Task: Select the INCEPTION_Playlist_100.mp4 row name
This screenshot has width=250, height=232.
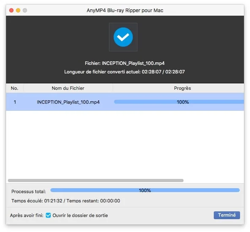Action: pyautogui.click(x=68, y=102)
